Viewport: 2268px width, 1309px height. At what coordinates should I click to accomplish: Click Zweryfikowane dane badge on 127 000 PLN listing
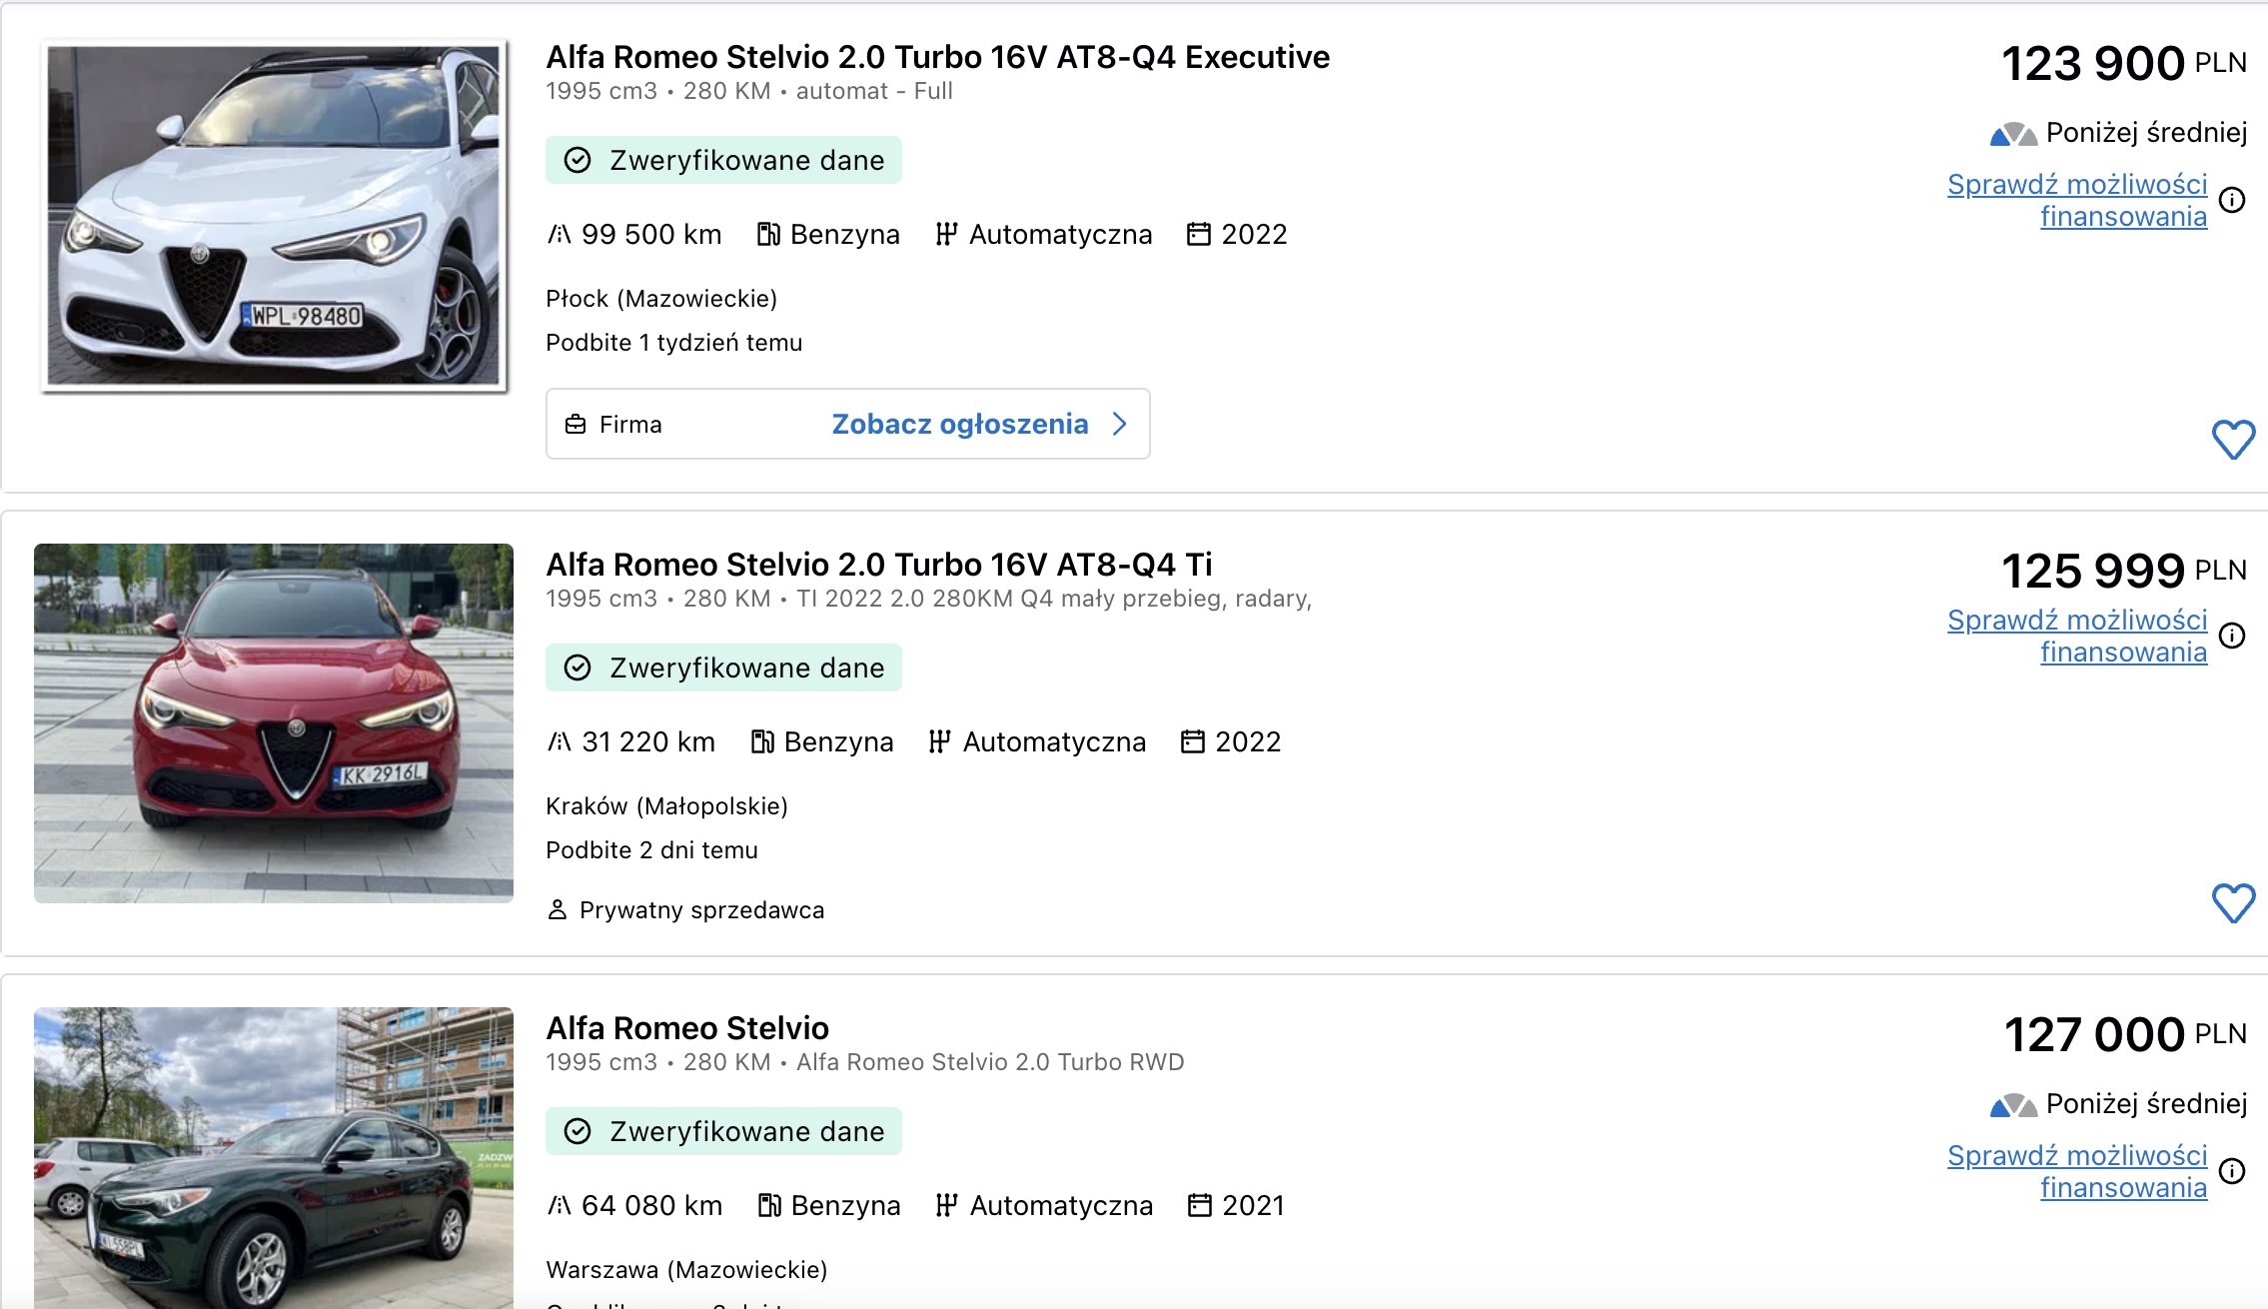(723, 1132)
